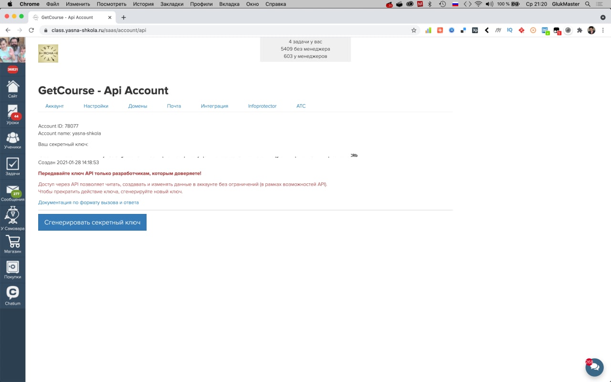The height and width of the screenshot is (382, 611).
Task: Open the Файл menu in menu bar
Action: (53, 4)
